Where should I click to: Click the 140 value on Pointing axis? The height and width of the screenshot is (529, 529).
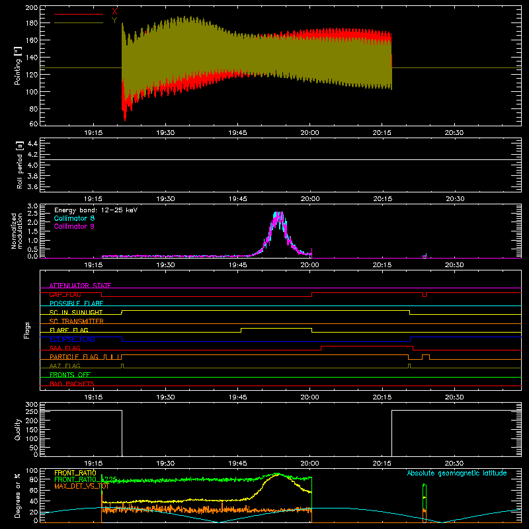[x=32, y=58]
